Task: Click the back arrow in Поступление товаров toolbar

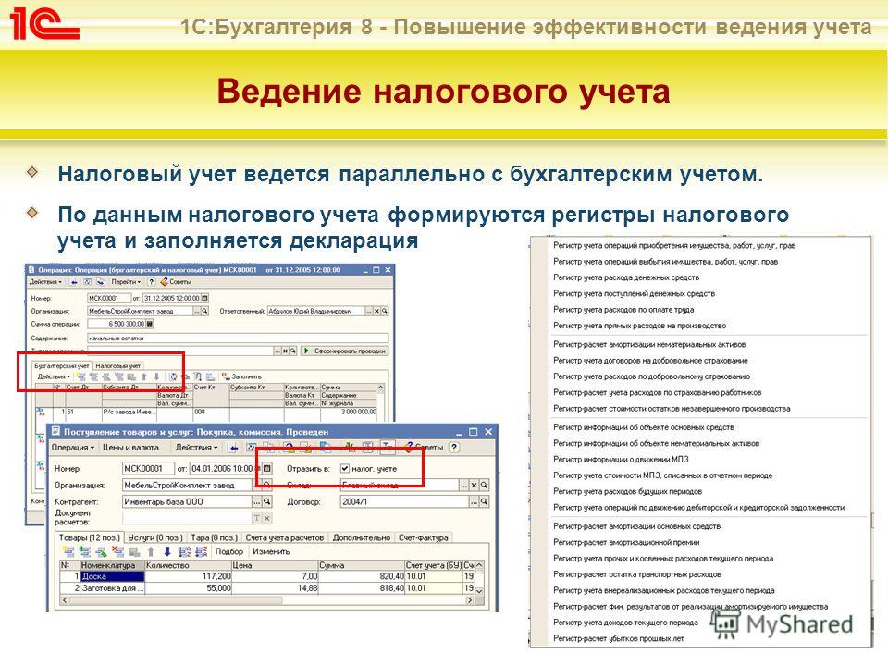Action: coord(233,448)
